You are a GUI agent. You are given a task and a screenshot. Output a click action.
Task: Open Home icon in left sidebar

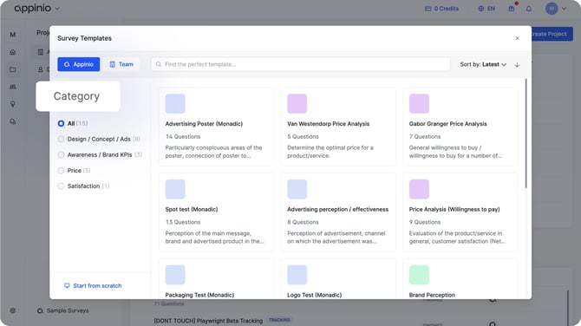(13, 52)
